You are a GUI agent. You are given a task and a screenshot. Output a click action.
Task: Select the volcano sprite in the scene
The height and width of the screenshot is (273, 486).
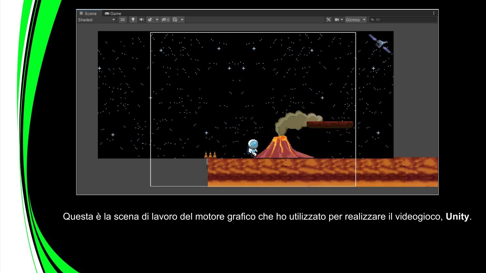coord(283,147)
